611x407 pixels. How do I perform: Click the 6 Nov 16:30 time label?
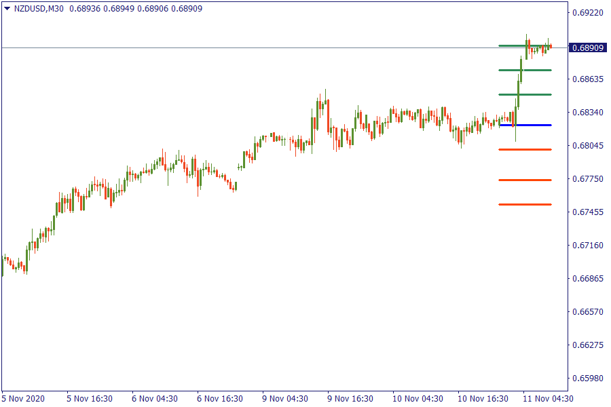coord(220,398)
